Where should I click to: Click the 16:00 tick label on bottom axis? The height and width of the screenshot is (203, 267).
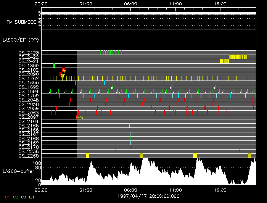click(x=220, y=189)
